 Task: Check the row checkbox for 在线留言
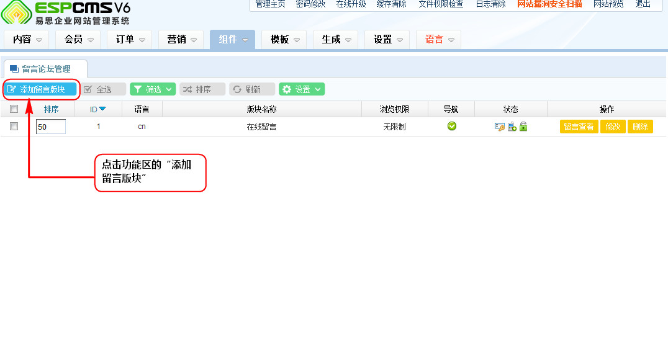[x=14, y=127]
